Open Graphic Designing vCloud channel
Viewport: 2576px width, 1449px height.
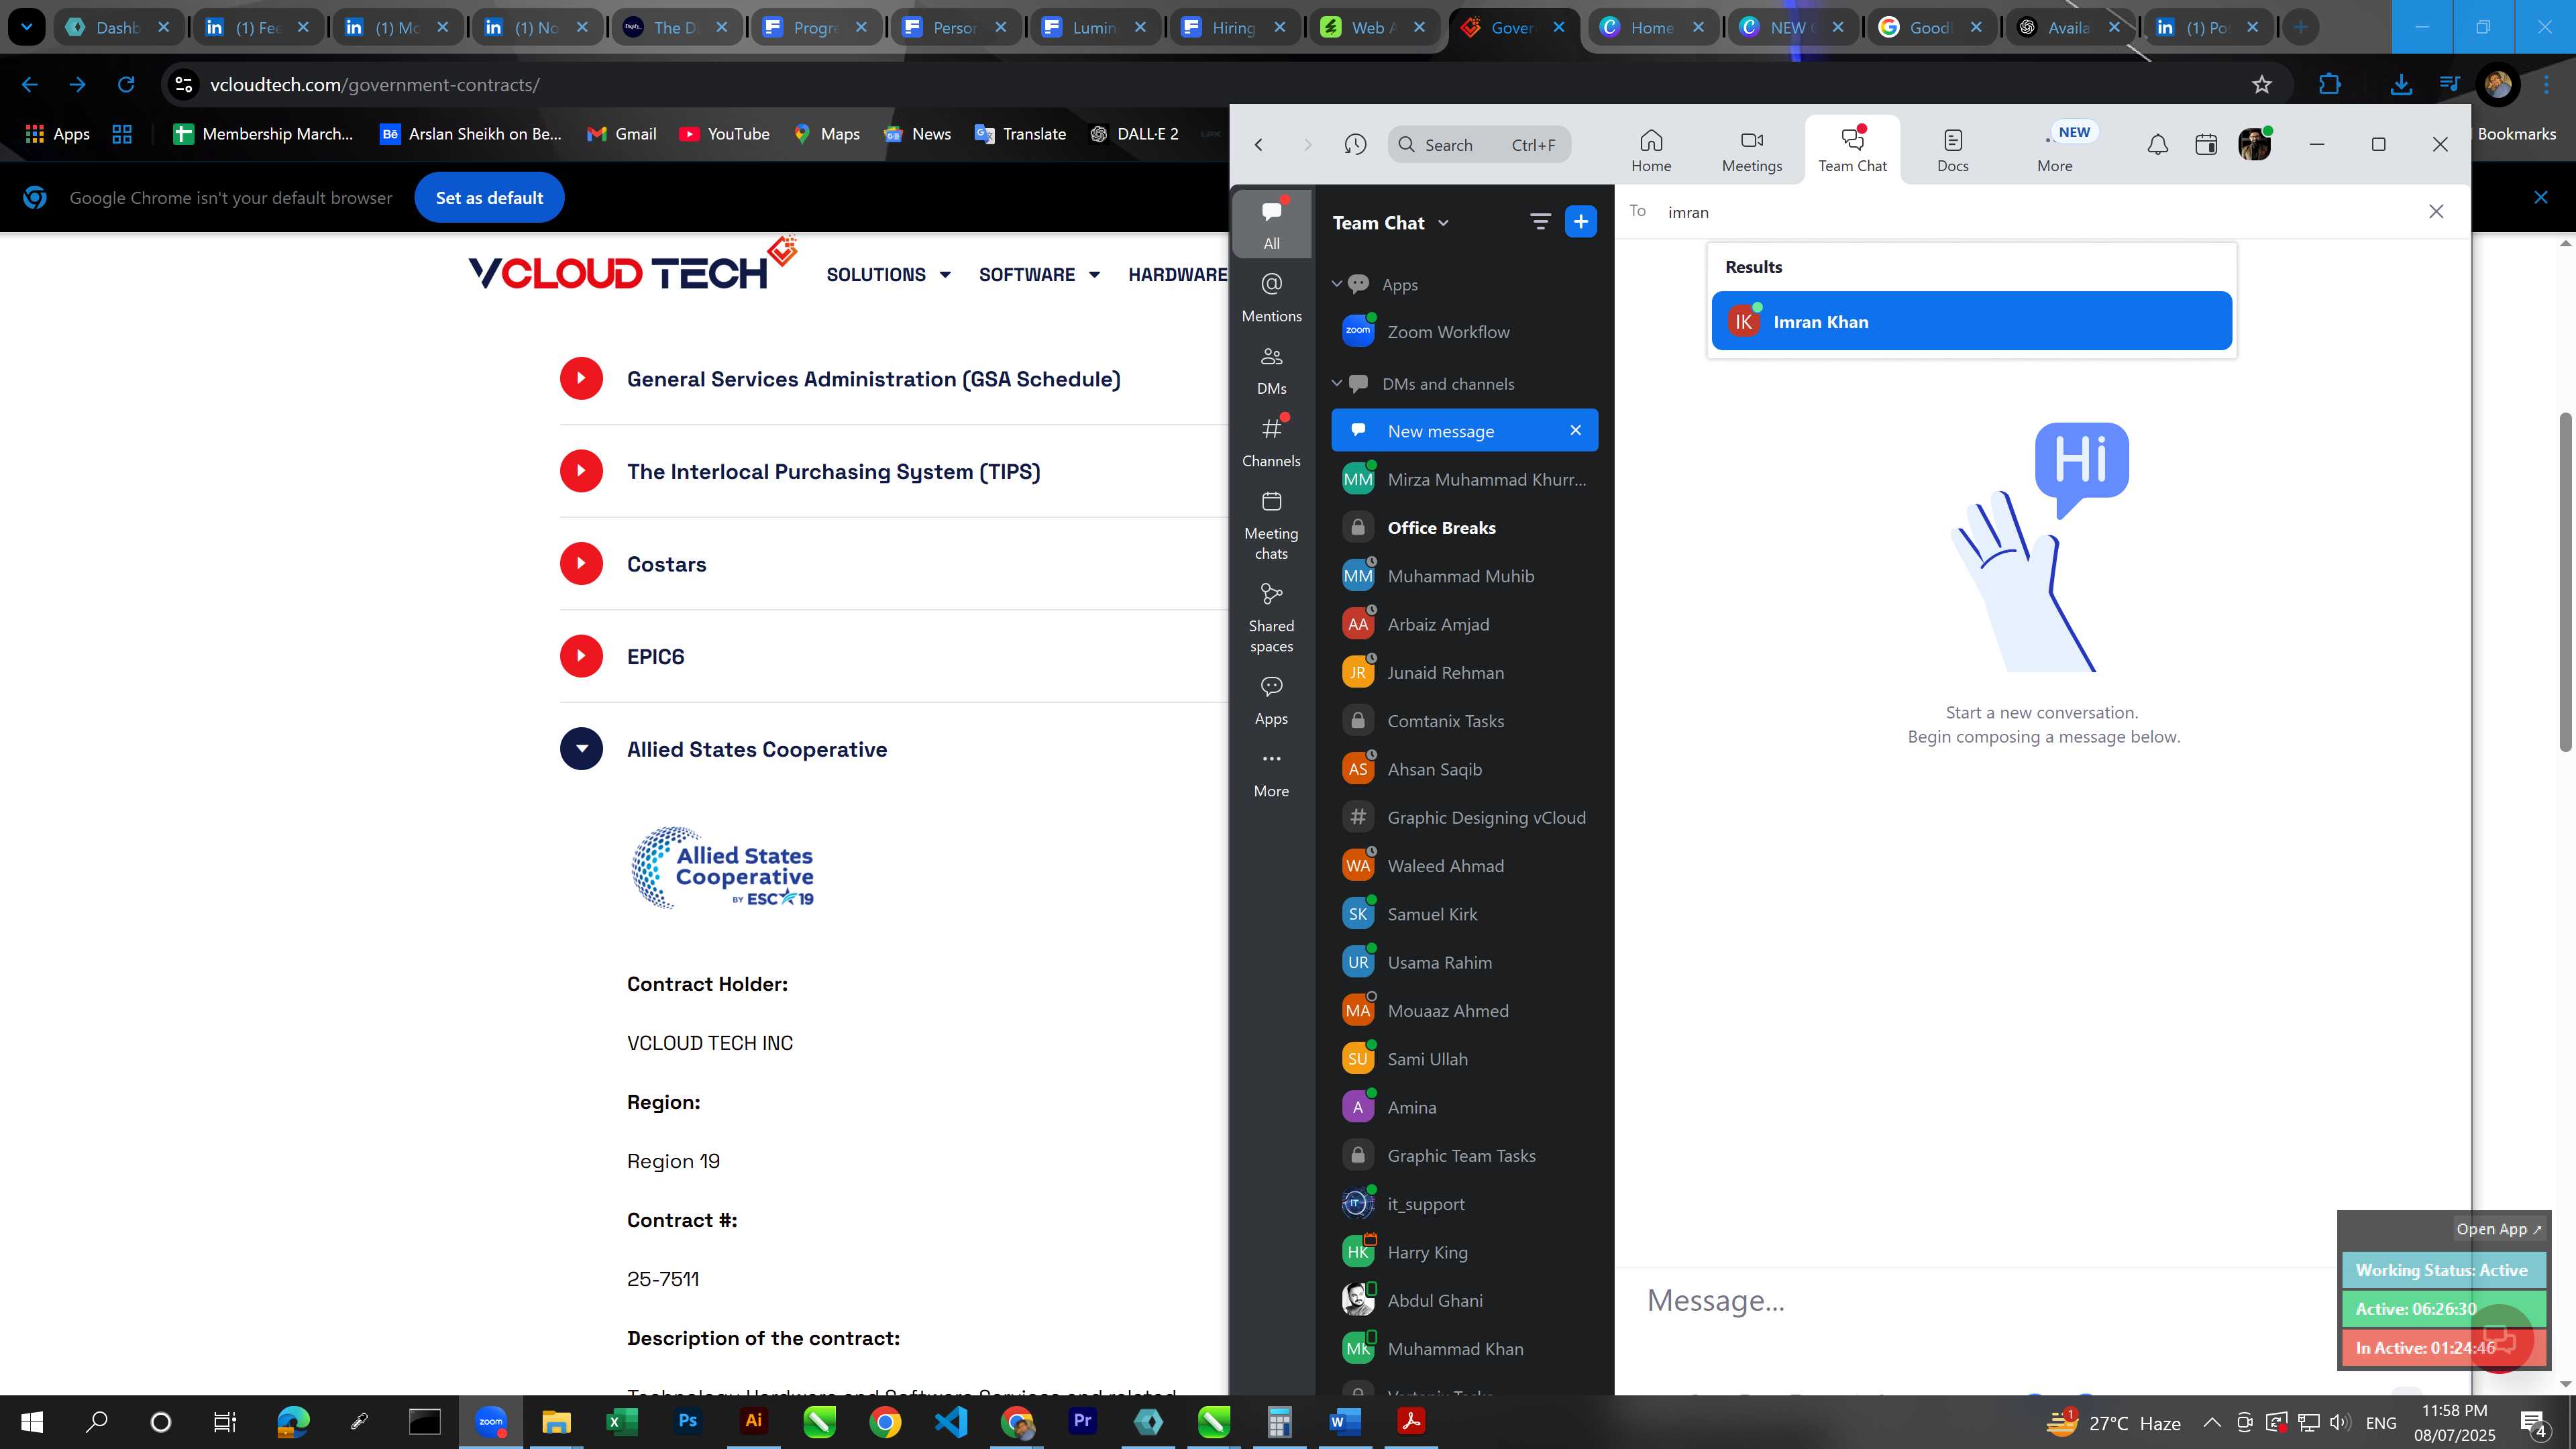(x=1464, y=817)
